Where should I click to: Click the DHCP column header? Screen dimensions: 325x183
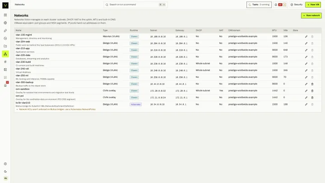pyautogui.click(x=199, y=30)
